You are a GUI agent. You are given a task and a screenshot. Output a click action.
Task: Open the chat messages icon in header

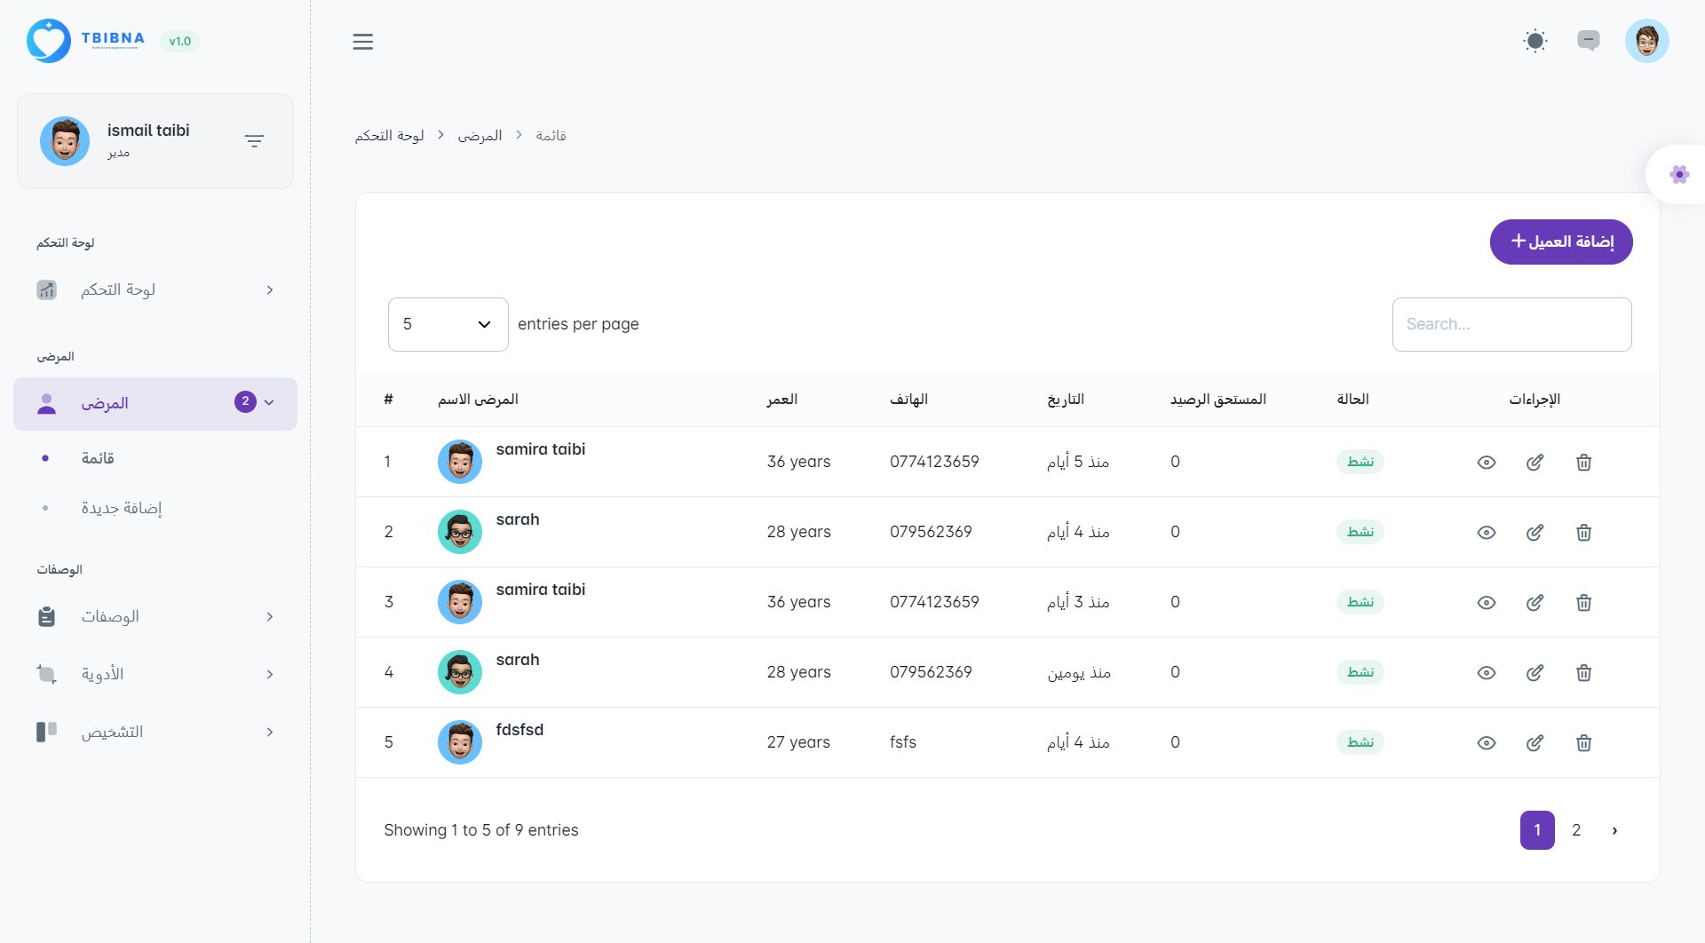click(1588, 41)
